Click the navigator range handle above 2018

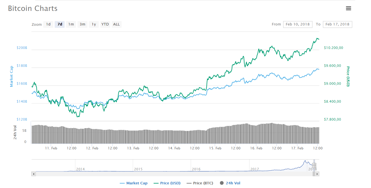pos(314,165)
